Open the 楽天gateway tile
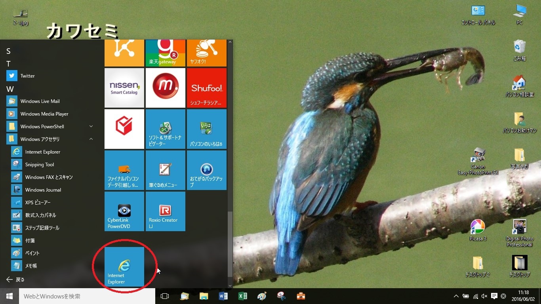Screen dimensions: 541x304 tap(166, 53)
